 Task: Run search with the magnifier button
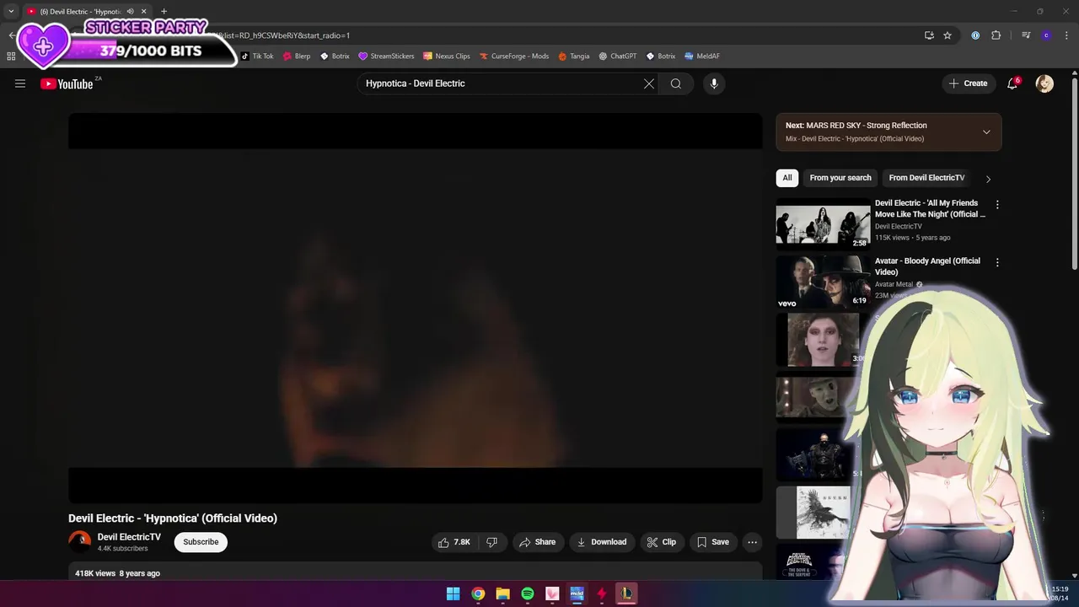676,83
